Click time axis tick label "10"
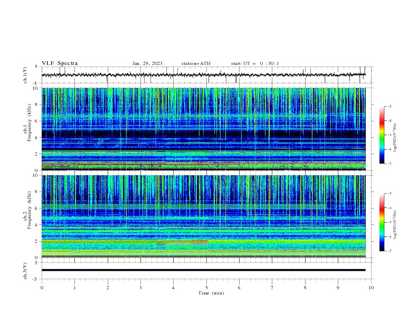The width and height of the screenshot is (418, 323). (371, 288)
